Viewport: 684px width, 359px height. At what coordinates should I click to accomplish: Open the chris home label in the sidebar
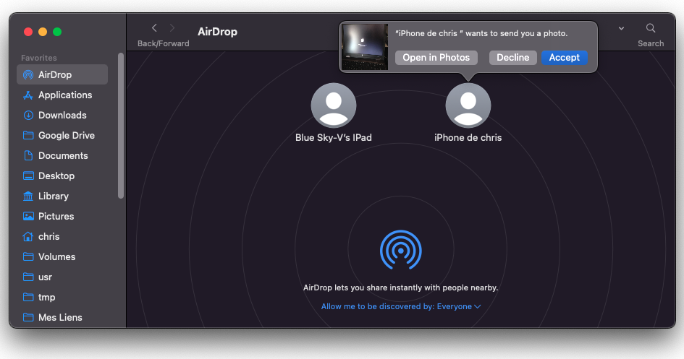(49, 237)
